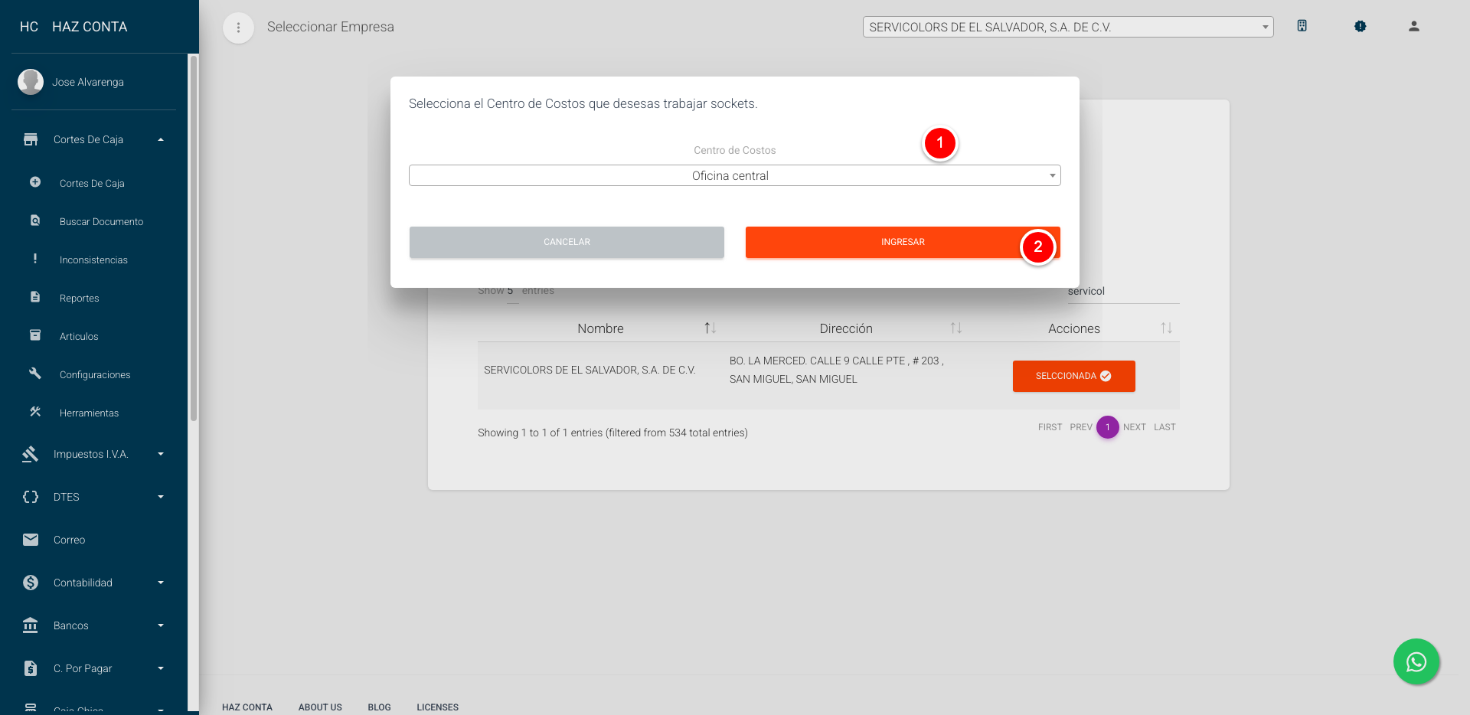Click the Herramientas tools icon

[35, 412]
